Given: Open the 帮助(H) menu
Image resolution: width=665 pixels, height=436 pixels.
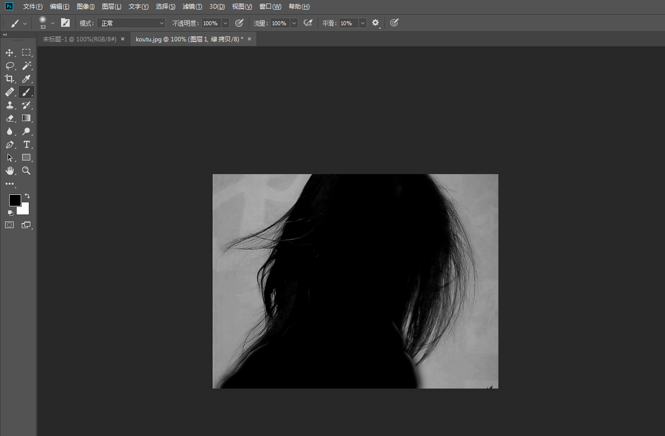Looking at the screenshot, I should click(299, 7).
